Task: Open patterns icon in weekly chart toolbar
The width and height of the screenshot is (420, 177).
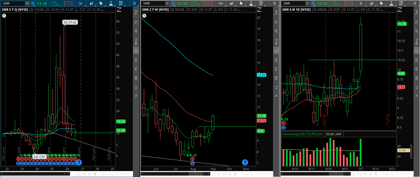Action: click(x=261, y=4)
